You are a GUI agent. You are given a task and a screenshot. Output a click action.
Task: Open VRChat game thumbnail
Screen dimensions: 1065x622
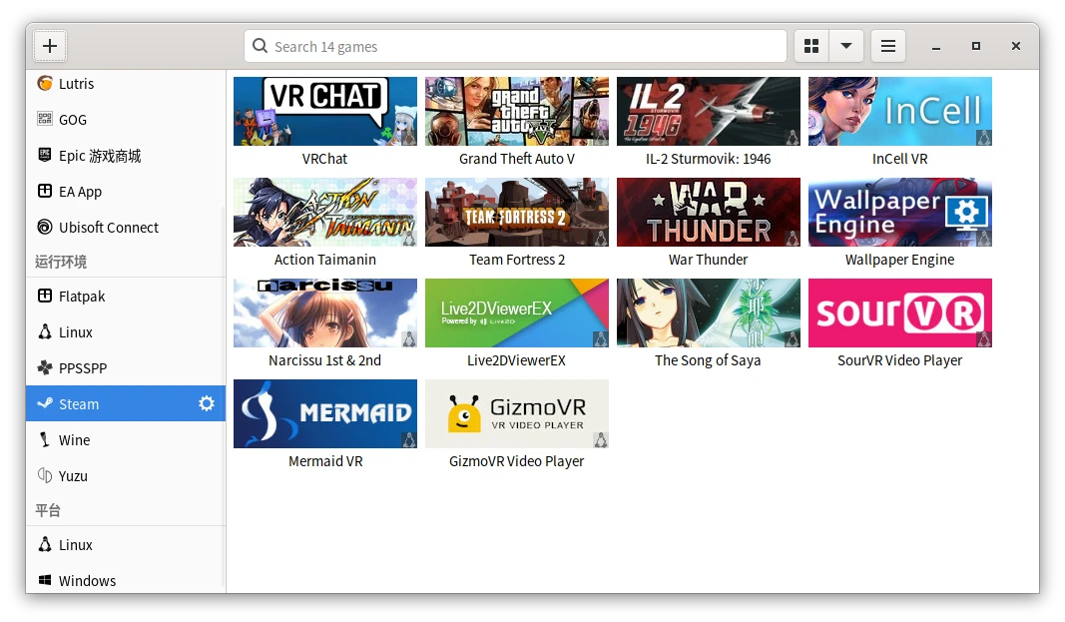325,112
